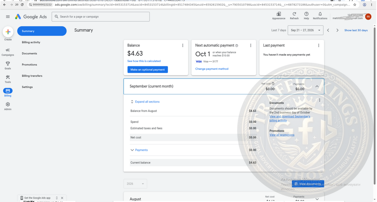Image resolution: width=377 pixels, height=202 pixels.
Task: Expand all sections toggle
Action: coord(145,102)
